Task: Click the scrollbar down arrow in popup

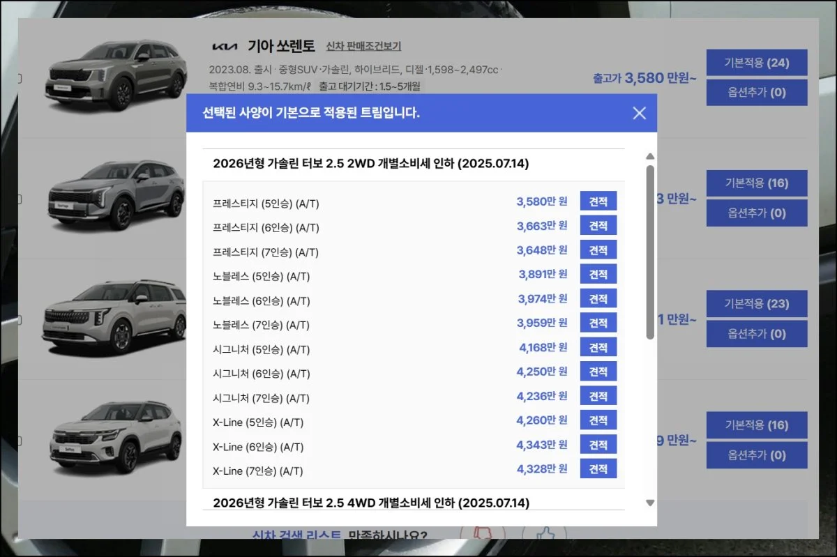Action: (650, 503)
